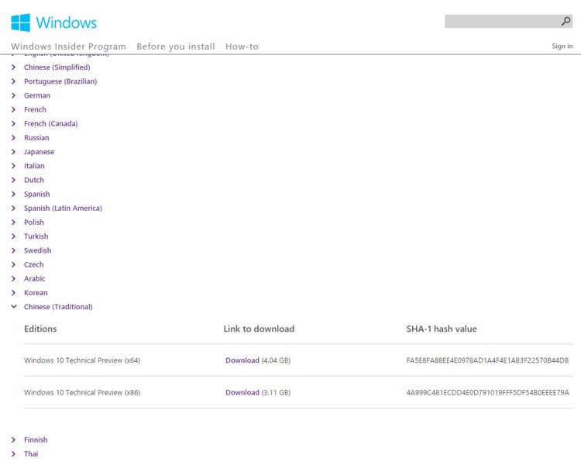
Task: Click the Chinese (Traditional) language link
Action: pyautogui.click(x=58, y=307)
